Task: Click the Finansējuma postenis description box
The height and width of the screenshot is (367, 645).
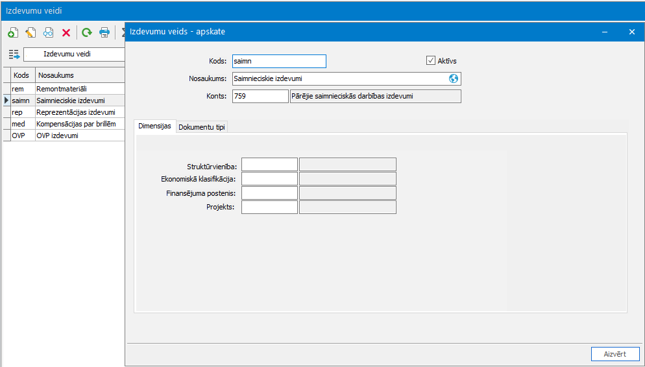Action: (348, 193)
